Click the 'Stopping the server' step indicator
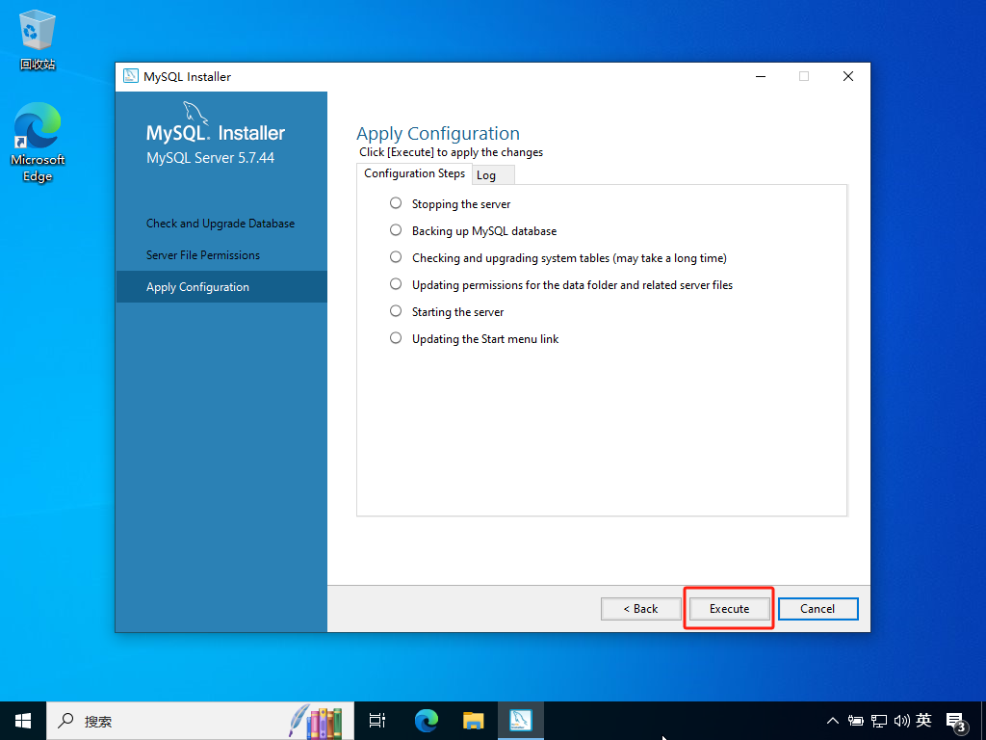The width and height of the screenshot is (986, 740). point(396,203)
